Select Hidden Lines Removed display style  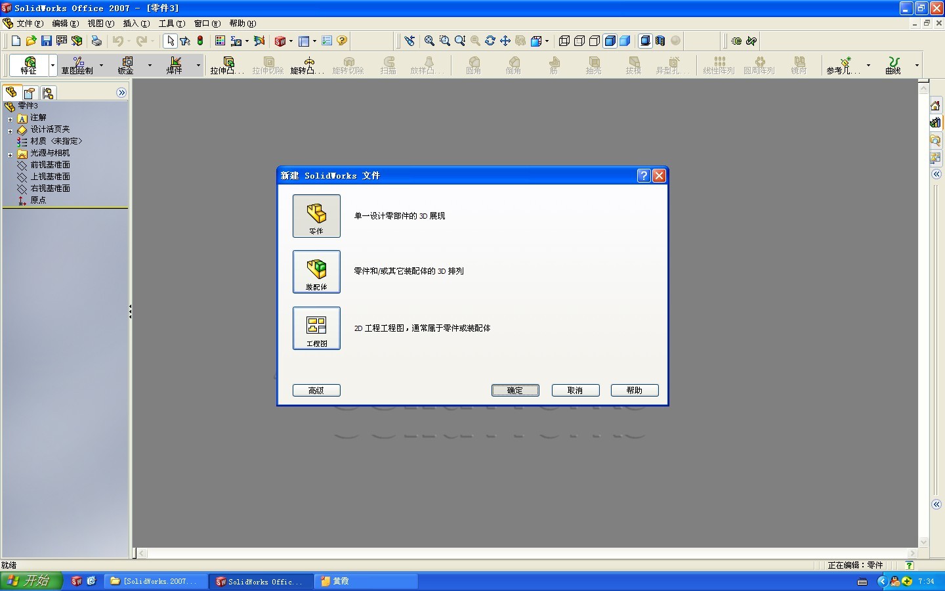[x=595, y=41]
